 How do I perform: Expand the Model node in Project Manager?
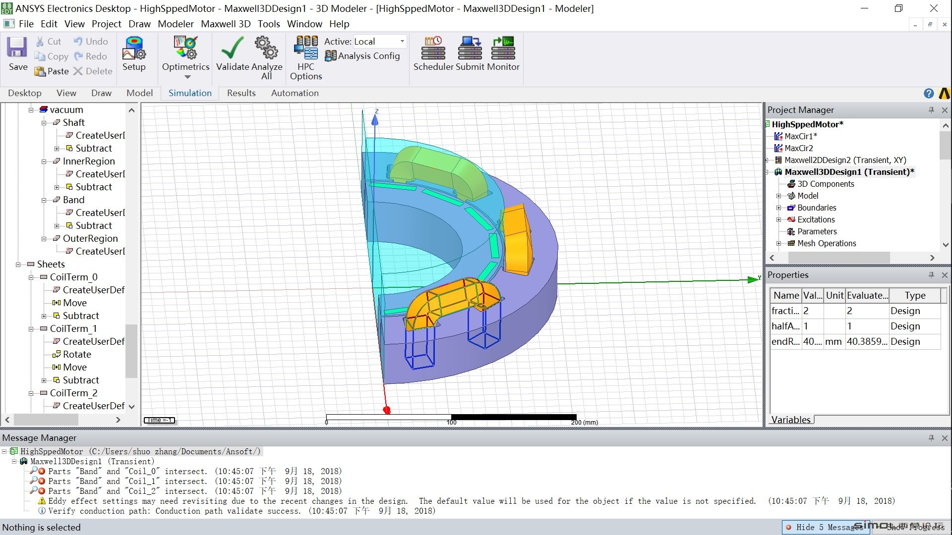click(x=778, y=196)
